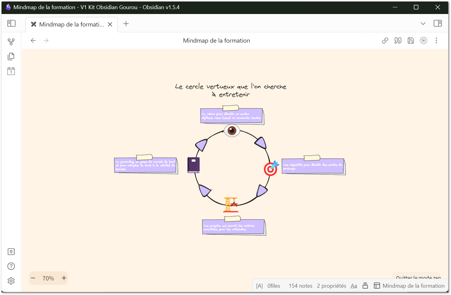Reset zoom by clicking 70%
Image resolution: width=451 pixels, height=295 pixels.
click(x=48, y=278)
